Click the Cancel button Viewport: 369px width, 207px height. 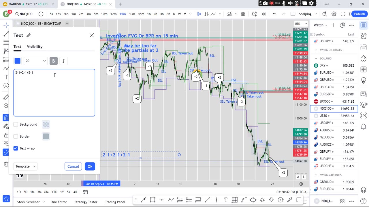73,166
